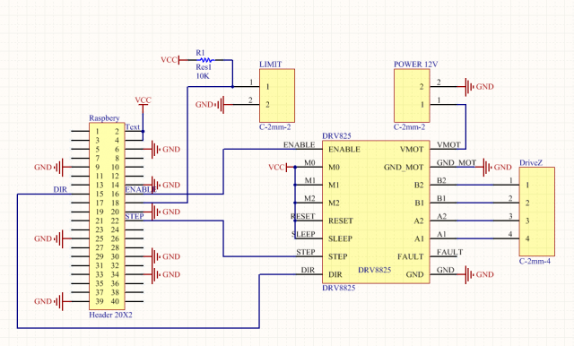Click the A1 pin label inside DRV8825
The width and height of the screenshot is (574, 346).
point(419,238)
